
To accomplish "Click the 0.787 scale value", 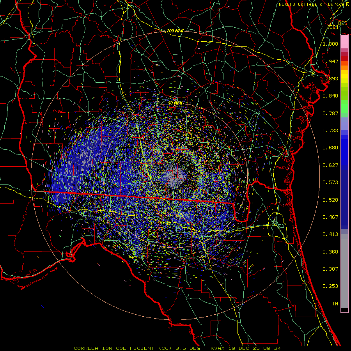I will [x=330, y=113].
